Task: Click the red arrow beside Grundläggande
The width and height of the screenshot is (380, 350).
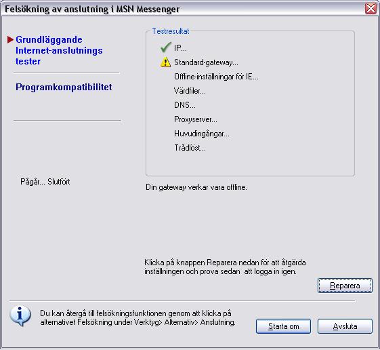Action: (x=10, y=39)
